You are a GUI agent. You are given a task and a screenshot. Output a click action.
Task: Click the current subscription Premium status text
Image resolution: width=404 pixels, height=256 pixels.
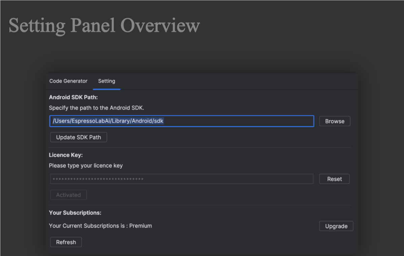point(100,226)
